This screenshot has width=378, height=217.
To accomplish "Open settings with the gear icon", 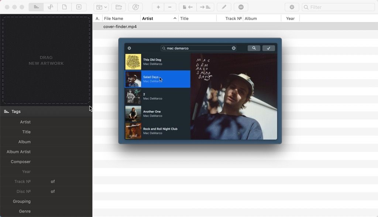I will pos(292,7).
